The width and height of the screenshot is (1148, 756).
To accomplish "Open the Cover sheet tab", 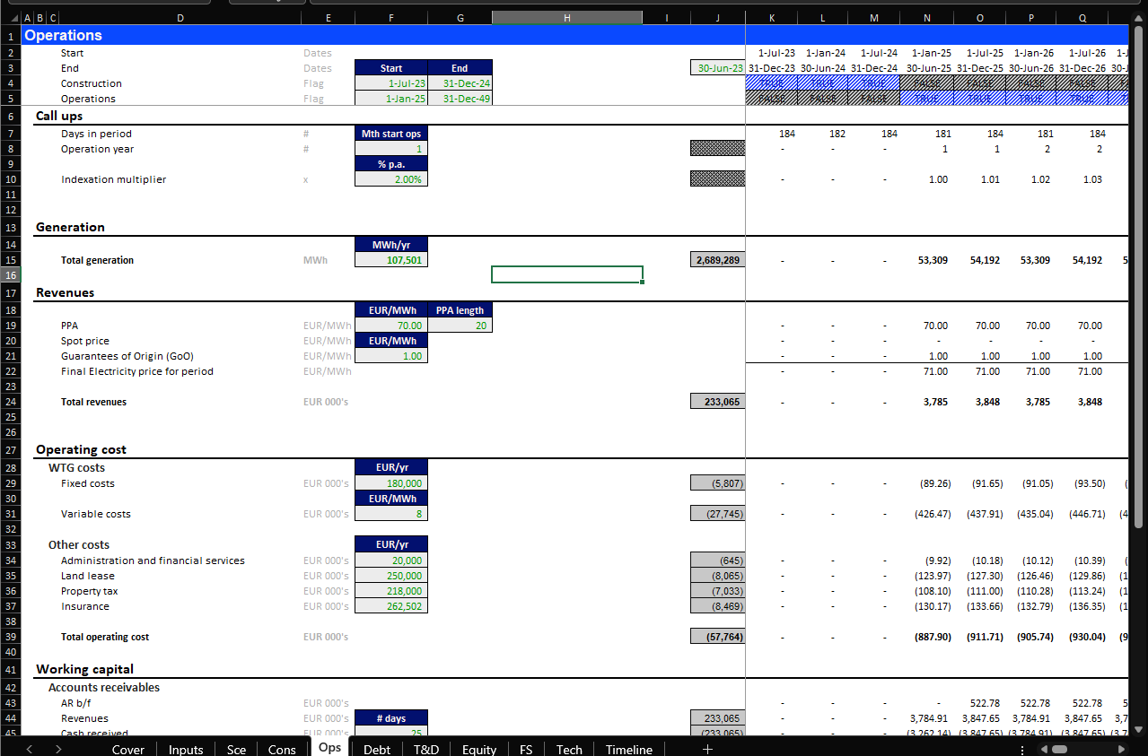I will tap(127, 749).
